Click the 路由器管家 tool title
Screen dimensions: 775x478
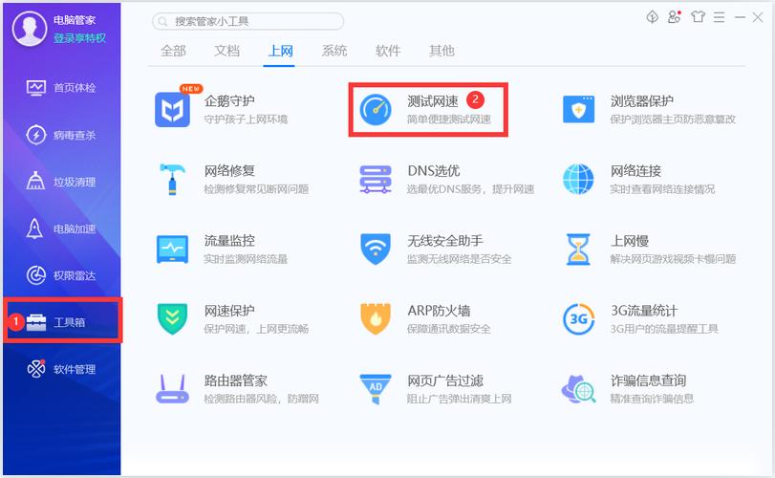coord(236,380)
